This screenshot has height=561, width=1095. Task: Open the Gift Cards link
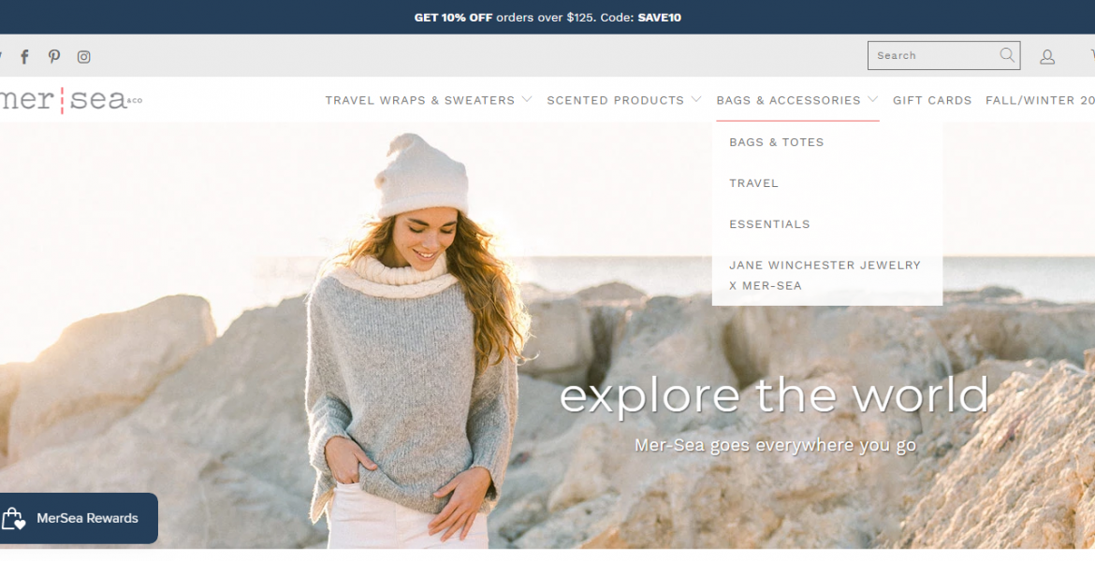931,100
